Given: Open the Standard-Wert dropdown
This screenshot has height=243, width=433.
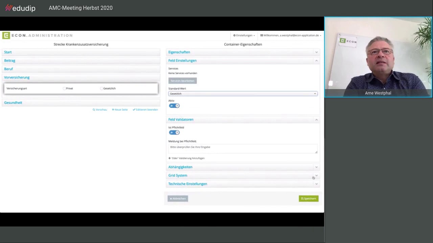Looking at the screenshot, I should coord(243,93).
